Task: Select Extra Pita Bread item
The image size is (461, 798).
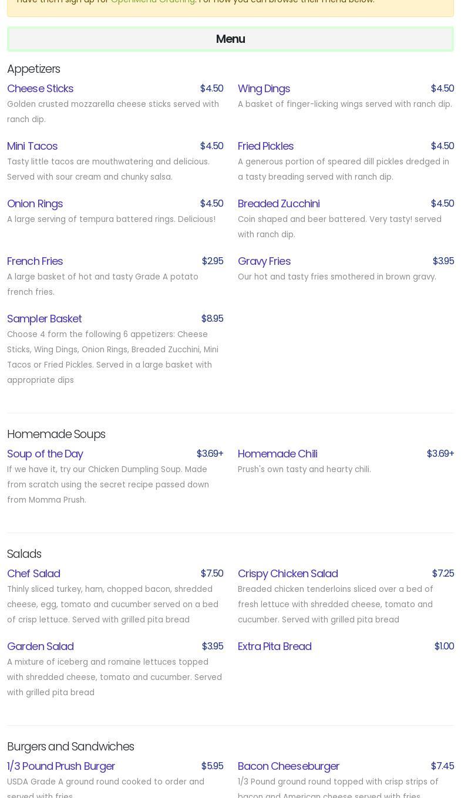Action: [x=274, y=646]
